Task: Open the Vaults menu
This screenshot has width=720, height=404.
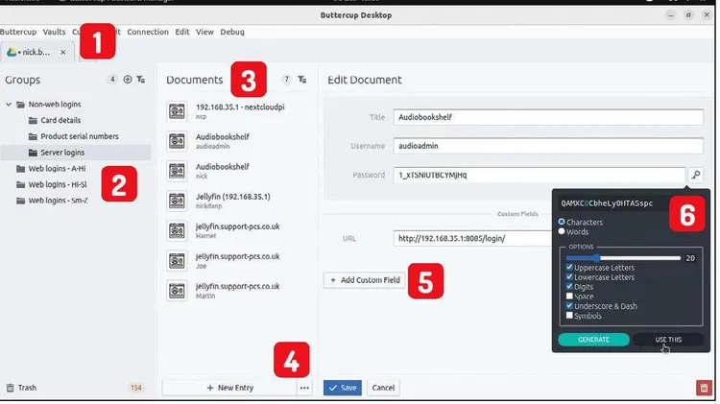Action: click(53, 32)
